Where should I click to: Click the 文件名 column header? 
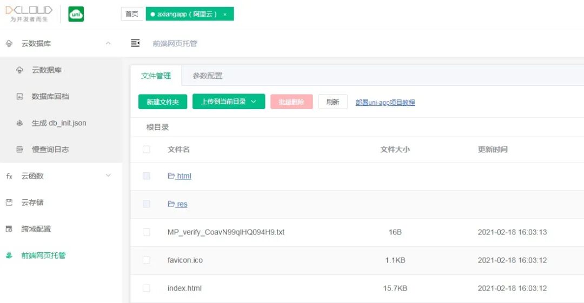(179, 149)
